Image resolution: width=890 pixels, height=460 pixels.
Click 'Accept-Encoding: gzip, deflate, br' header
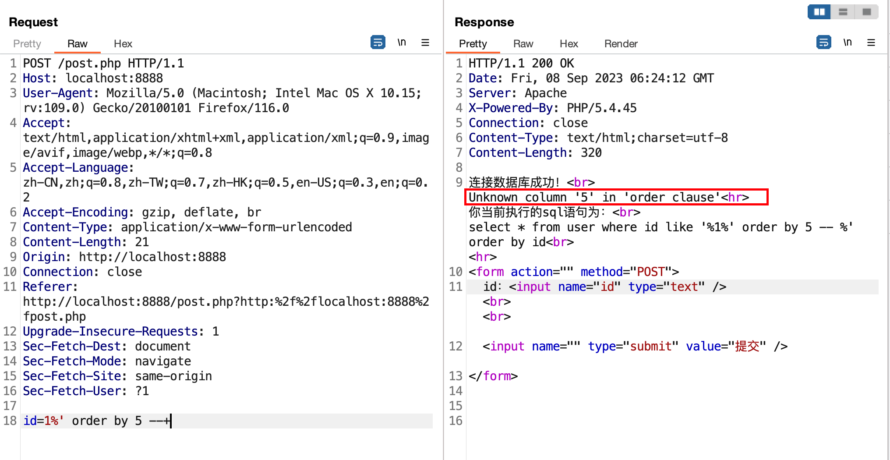[x=142, y=212]
